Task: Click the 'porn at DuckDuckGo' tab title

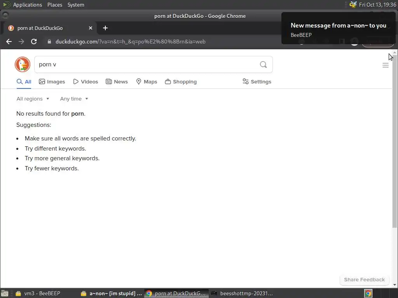Action: click(40, 28)
